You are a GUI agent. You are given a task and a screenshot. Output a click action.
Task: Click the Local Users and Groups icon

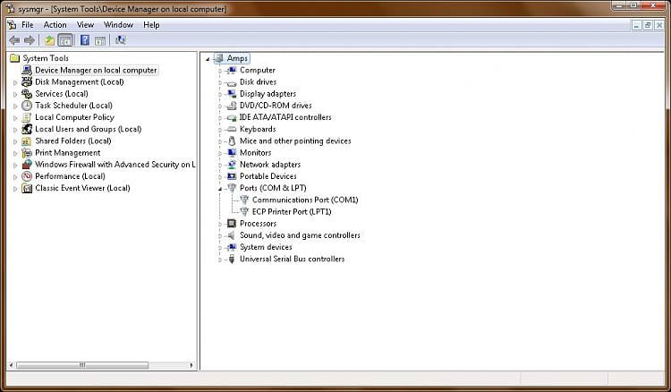(27, 129)
